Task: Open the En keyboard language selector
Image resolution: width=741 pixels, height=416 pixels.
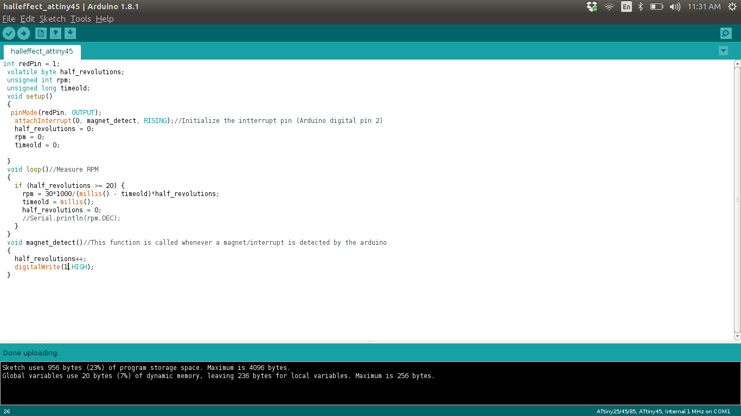Action: pos(627,6)
